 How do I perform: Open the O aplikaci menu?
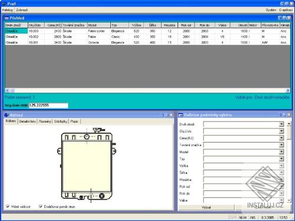[x=286, y=10]
